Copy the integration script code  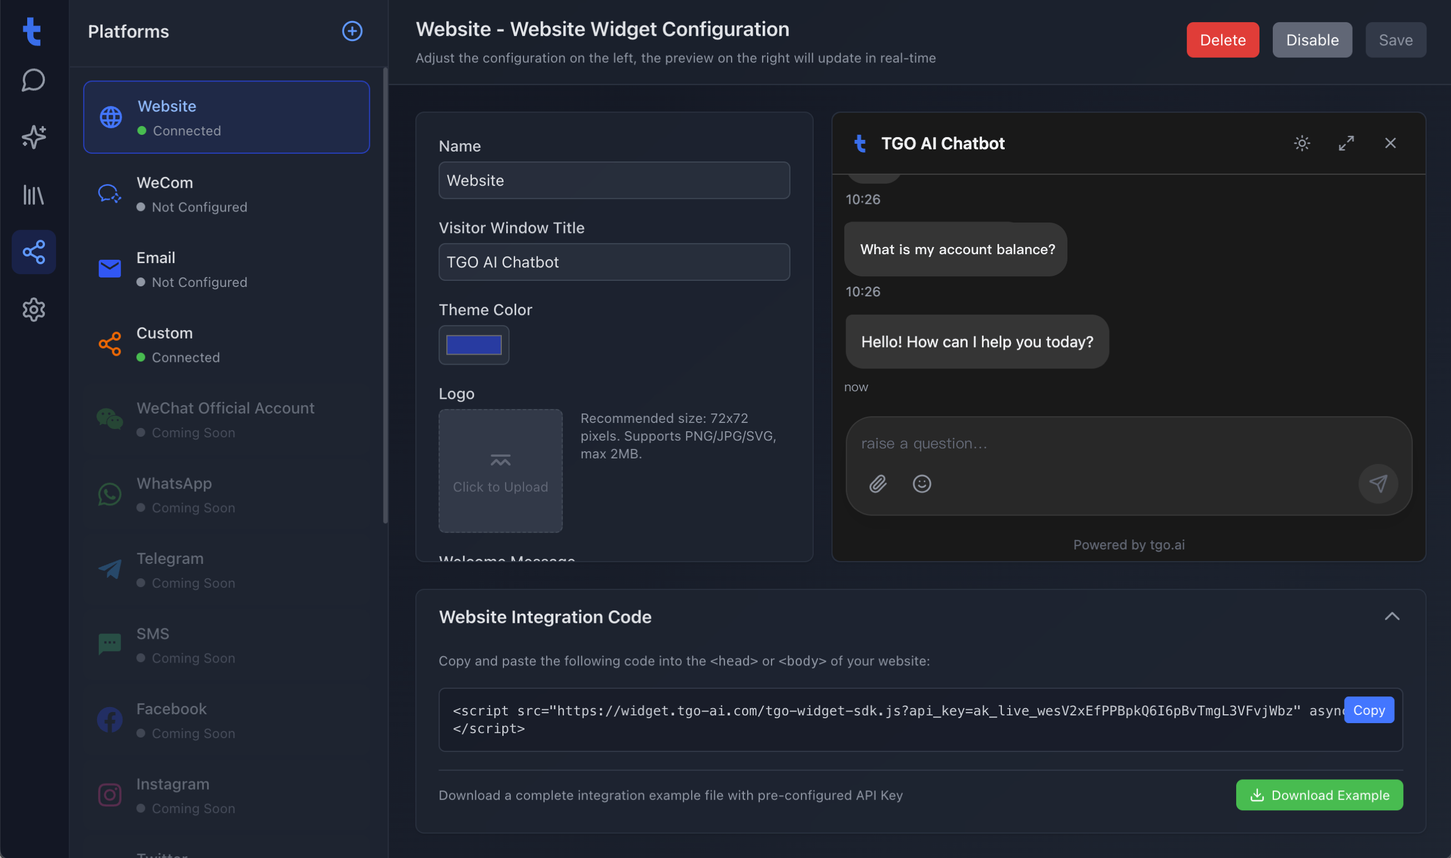[x=1368, y=710]
